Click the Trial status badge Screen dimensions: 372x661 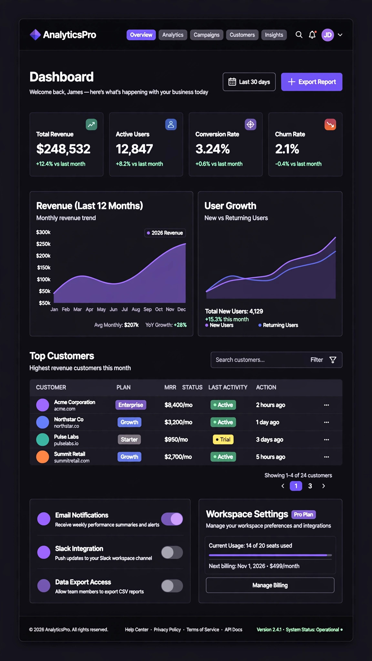223,440
